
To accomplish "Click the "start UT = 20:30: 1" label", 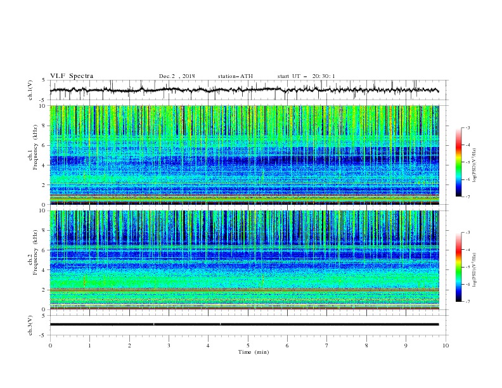I will point(306,76).
